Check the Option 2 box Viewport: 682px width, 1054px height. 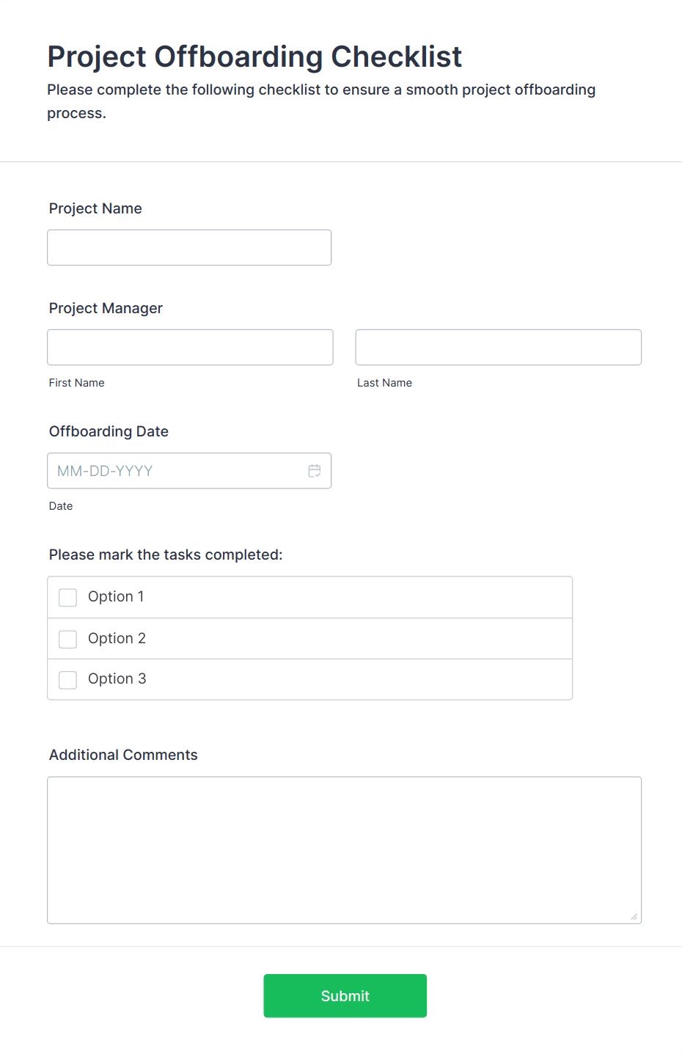pos(68,639)
